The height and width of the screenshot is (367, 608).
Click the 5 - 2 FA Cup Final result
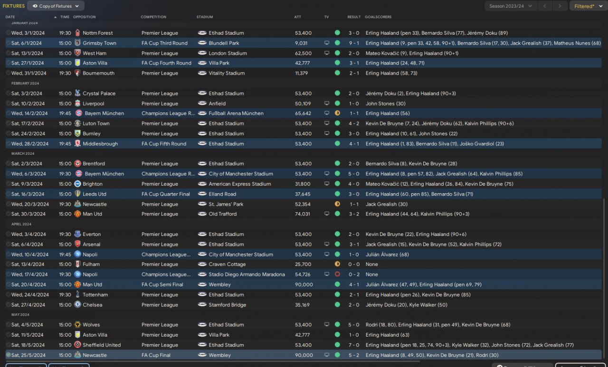point(354,355)
